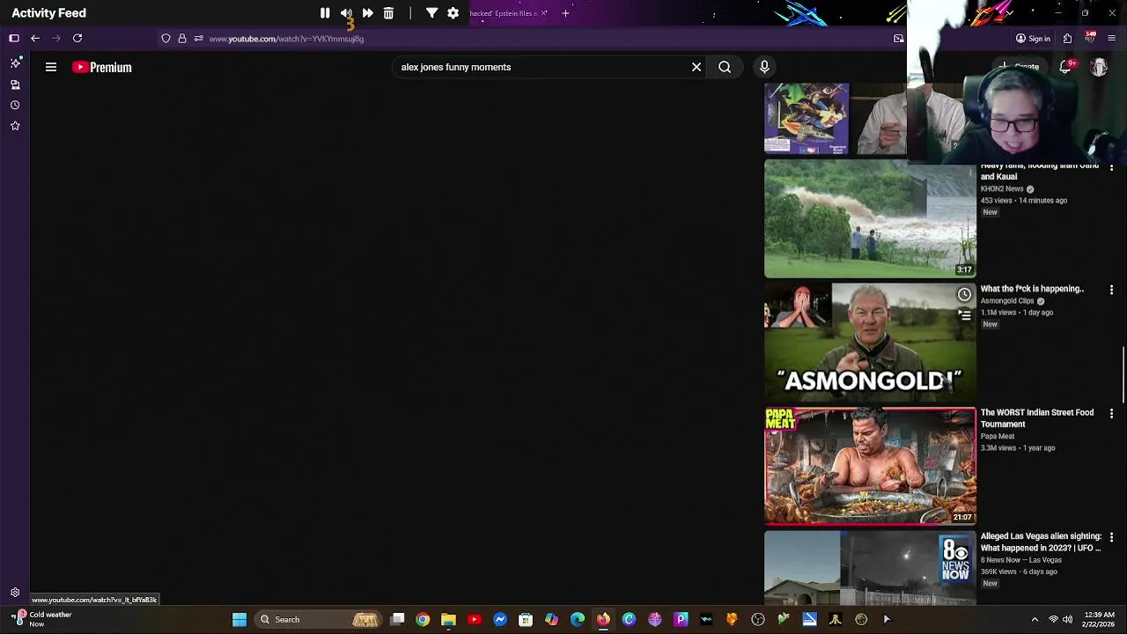The height and width of the screenshot is (634, 1127).
Task: Add Asmongold video to queue
Action: 964,314
